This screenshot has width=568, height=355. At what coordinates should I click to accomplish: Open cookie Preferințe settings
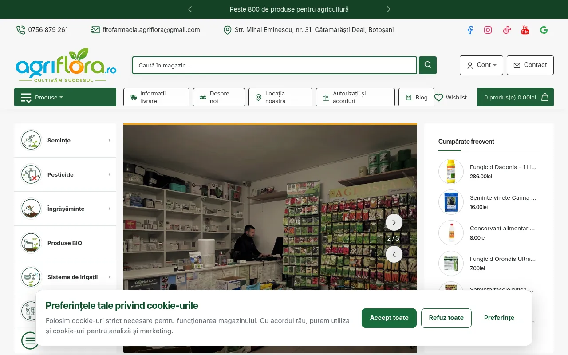tap(499, 318)
